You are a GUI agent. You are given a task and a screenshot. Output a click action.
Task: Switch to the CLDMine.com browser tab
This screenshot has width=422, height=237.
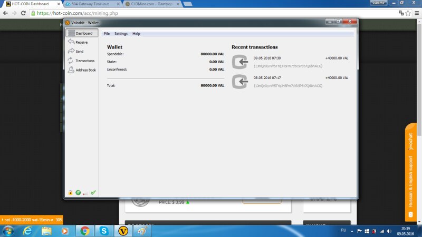[x=150, y=4]
